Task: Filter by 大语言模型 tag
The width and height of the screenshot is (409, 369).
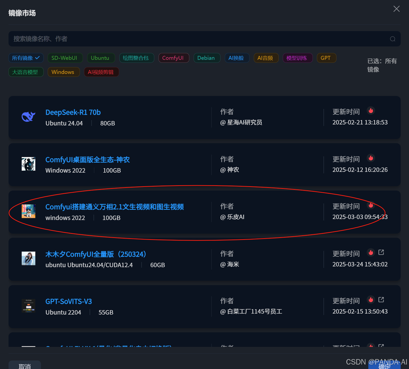Action: pos(25,72)
